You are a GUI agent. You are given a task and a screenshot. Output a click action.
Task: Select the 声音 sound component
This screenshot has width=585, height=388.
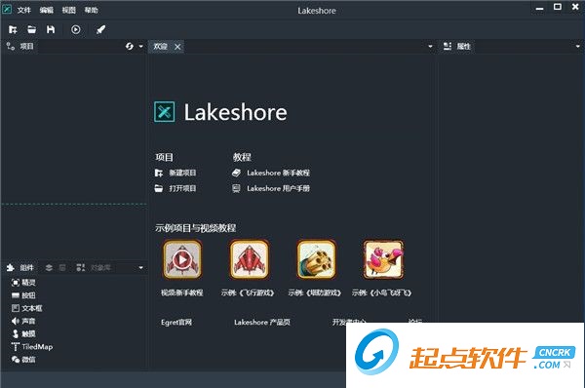click(23, 321)
